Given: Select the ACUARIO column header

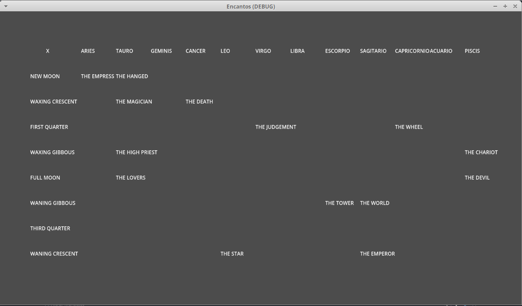Looking at the screenshot, I should [441, 51].
